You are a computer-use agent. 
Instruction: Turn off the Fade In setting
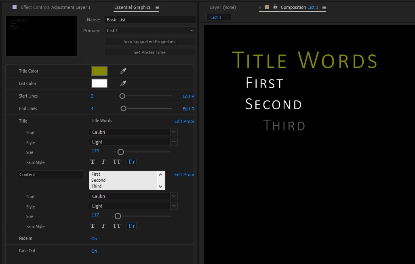[x=94, y=239]
